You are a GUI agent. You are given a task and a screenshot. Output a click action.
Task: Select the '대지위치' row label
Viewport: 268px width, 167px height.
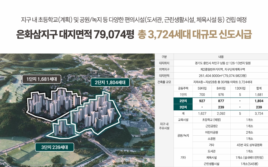tap(164, 63)
